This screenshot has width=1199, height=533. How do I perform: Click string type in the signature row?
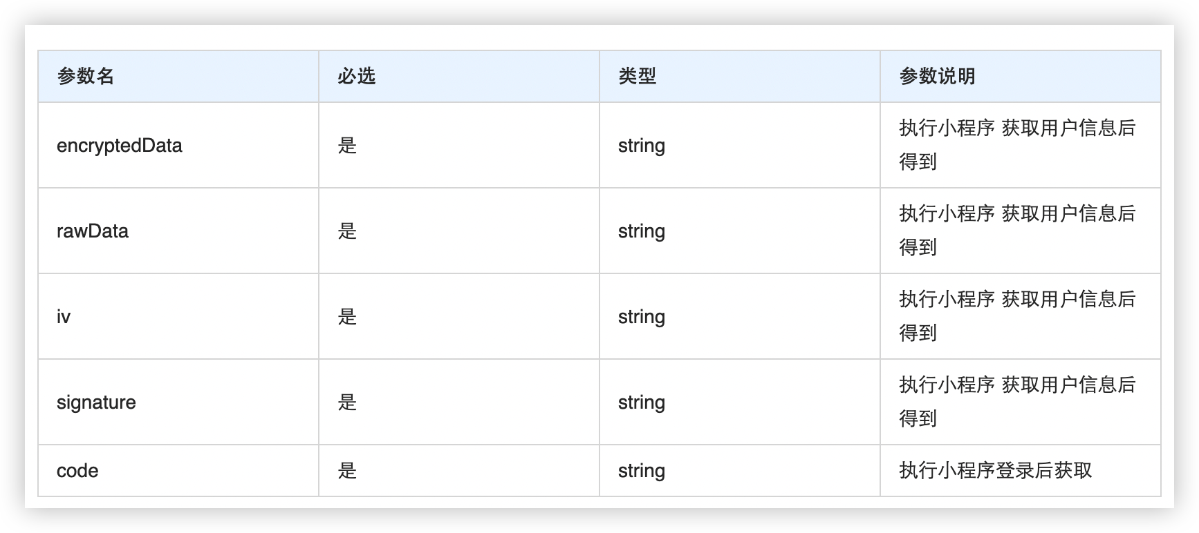(x=642, y=403)
